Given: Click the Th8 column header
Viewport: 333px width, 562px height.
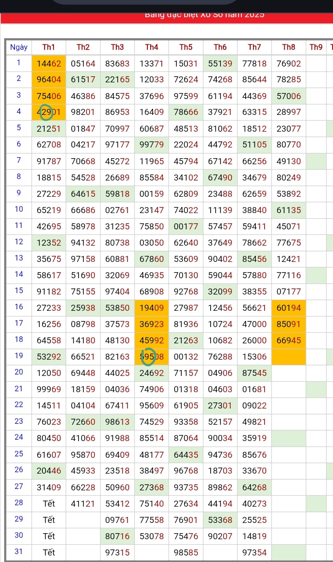Looking at the screenshot, I should click(x=288, y=47).
